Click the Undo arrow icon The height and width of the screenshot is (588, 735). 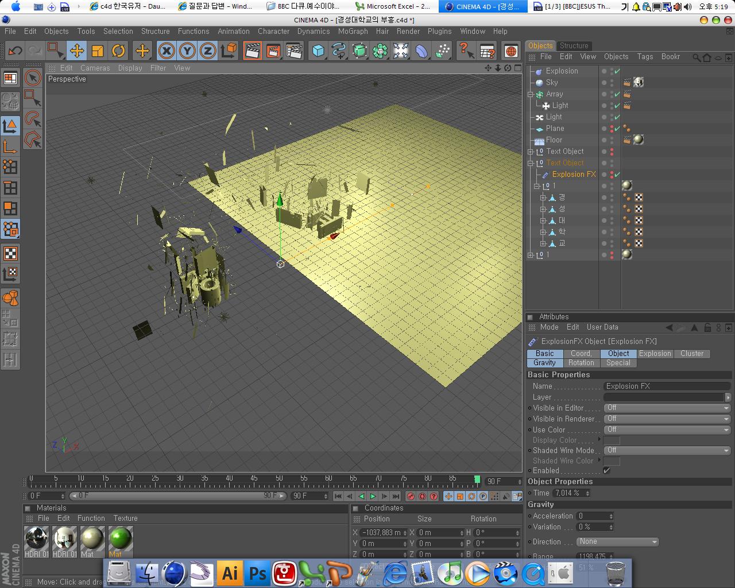pos(14,51)
